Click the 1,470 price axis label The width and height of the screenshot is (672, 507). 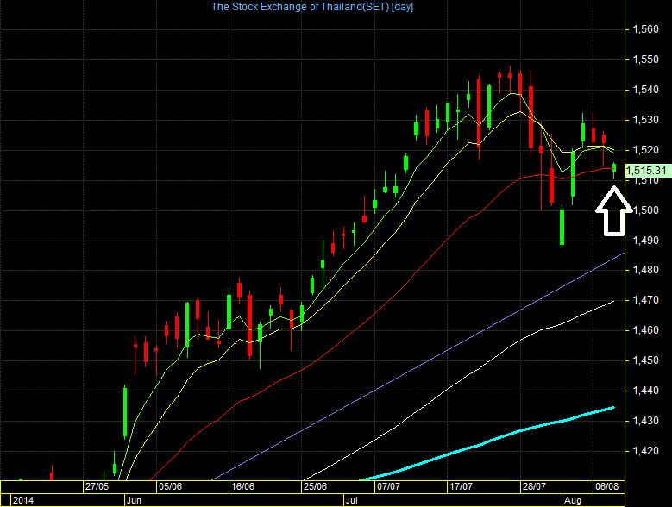pyautogui.click(x=646, y=300)
